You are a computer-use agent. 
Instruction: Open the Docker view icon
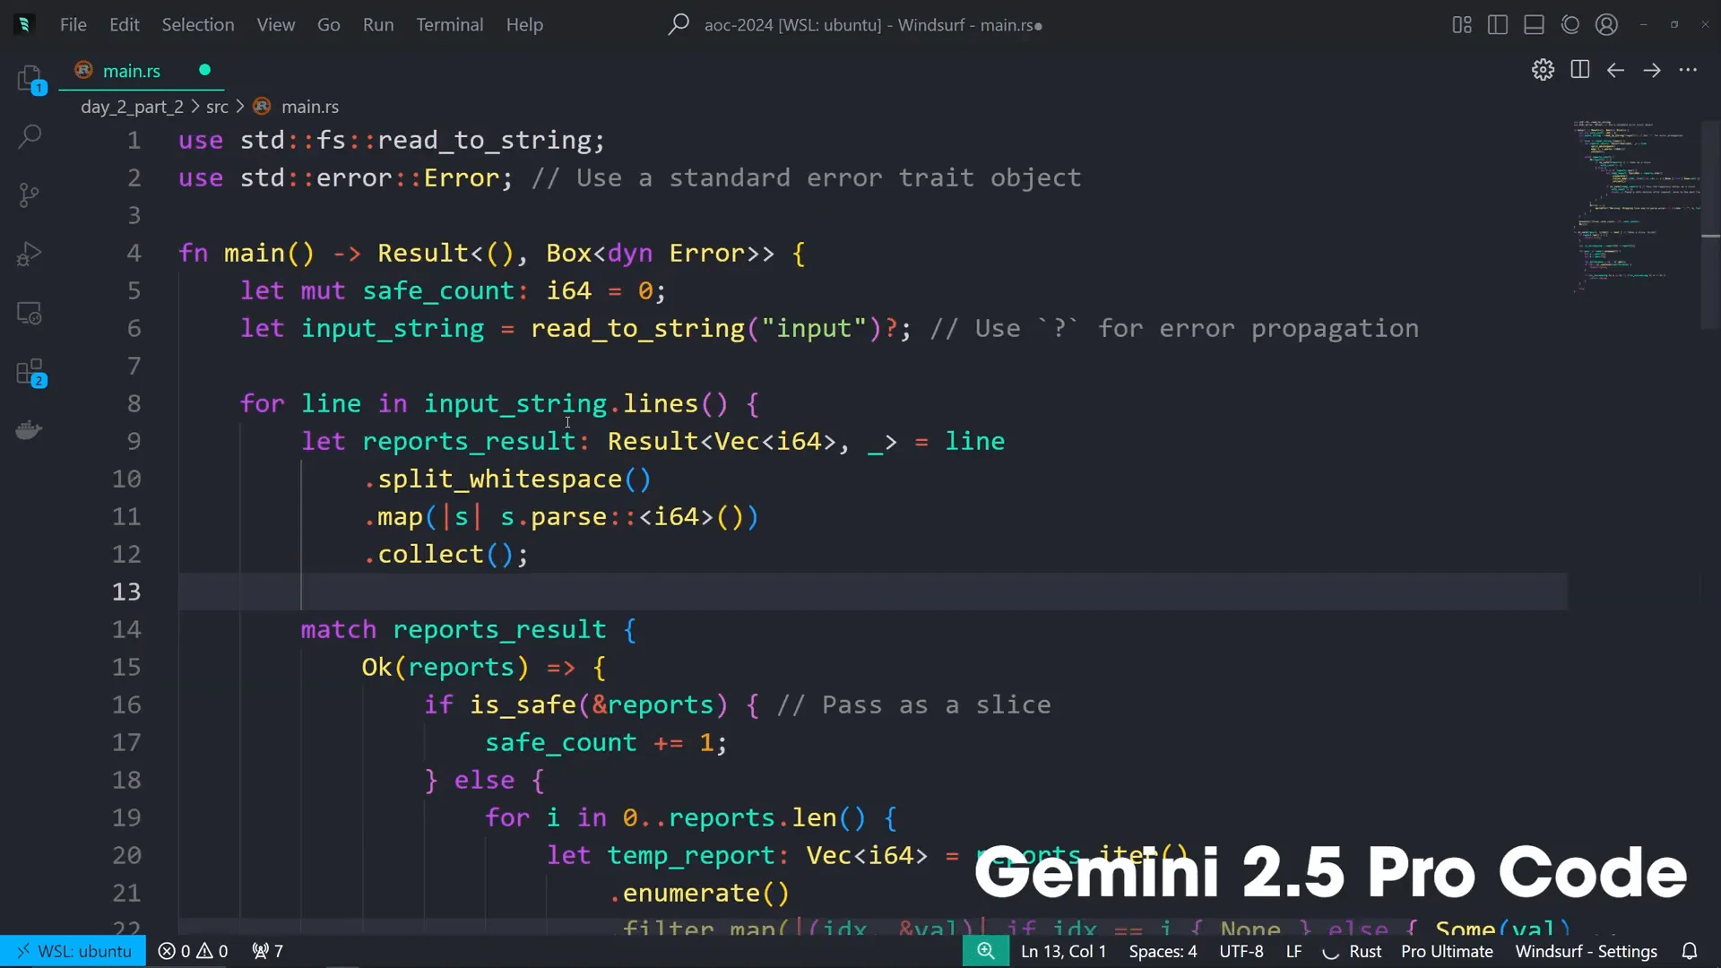(x=30, y=430)
